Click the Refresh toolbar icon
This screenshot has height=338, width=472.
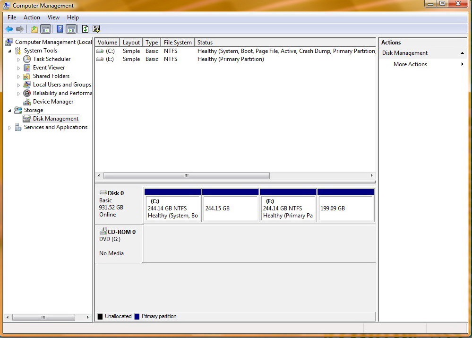click(x=85, y=29)
